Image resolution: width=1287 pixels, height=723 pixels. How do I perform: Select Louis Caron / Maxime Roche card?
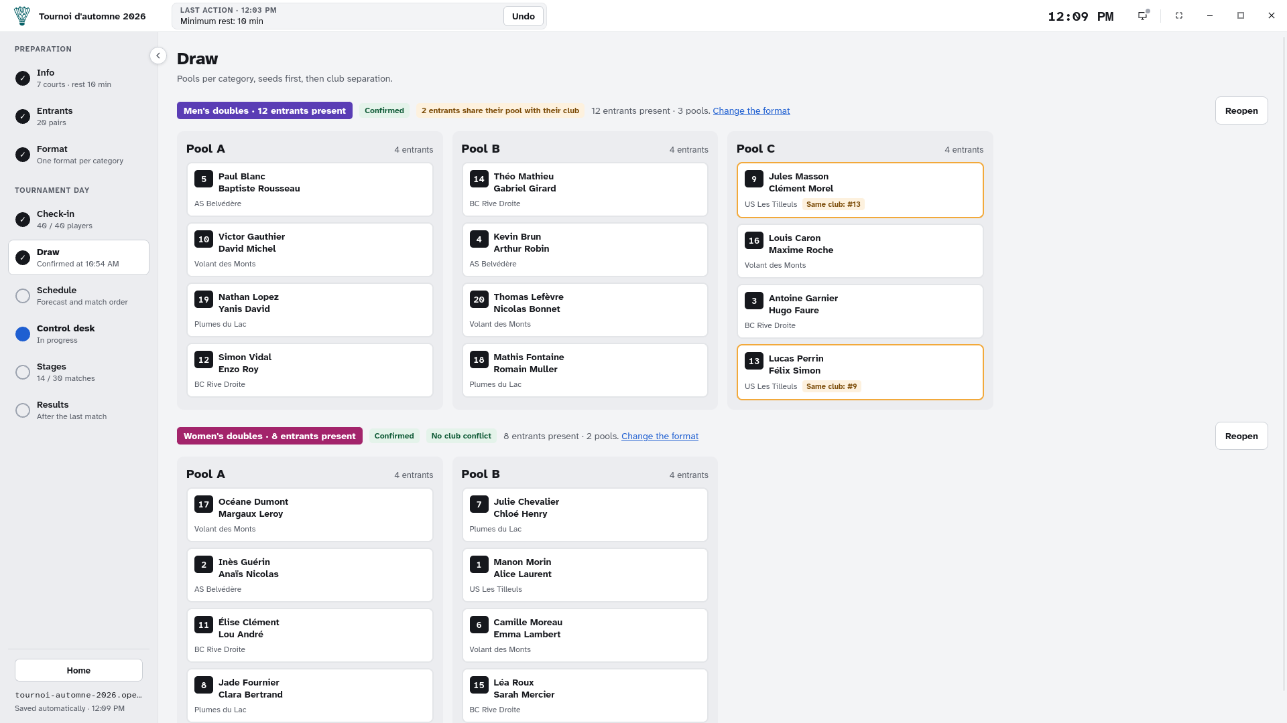point(860,251)
